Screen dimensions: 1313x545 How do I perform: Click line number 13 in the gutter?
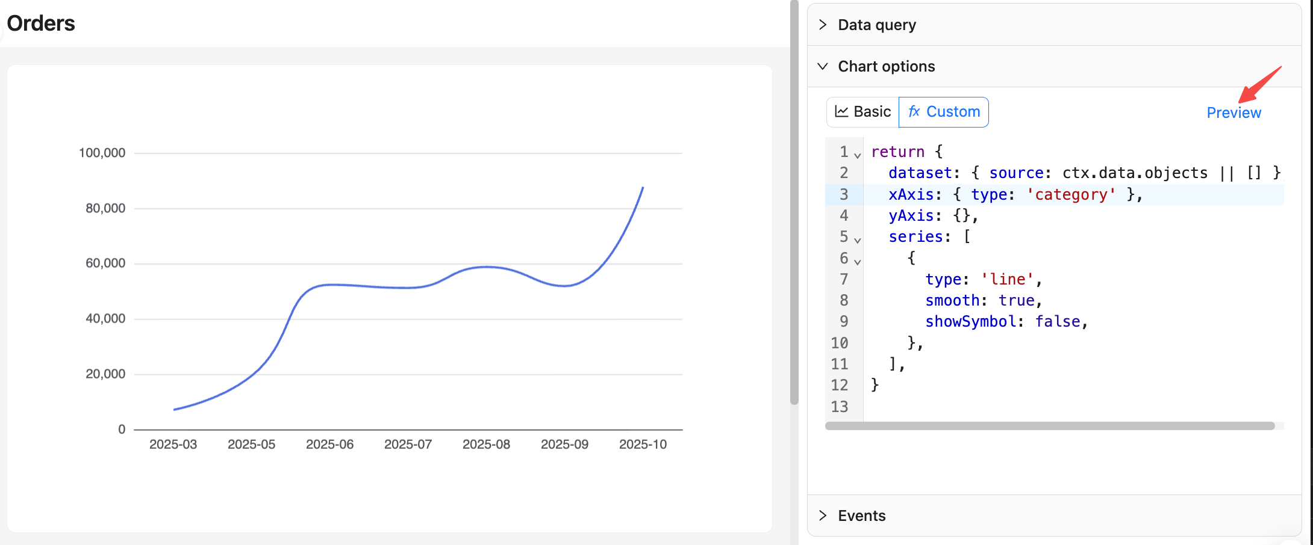[839, 407]
